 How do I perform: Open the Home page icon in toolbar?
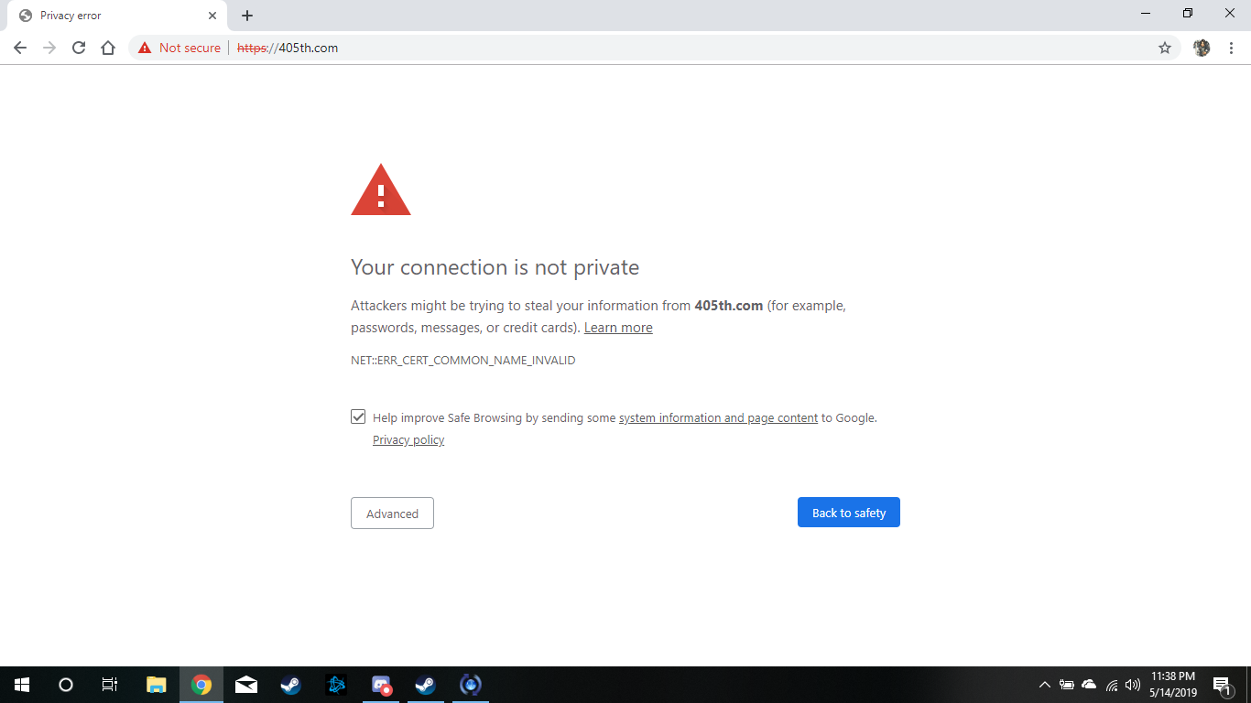coord(108,48)
